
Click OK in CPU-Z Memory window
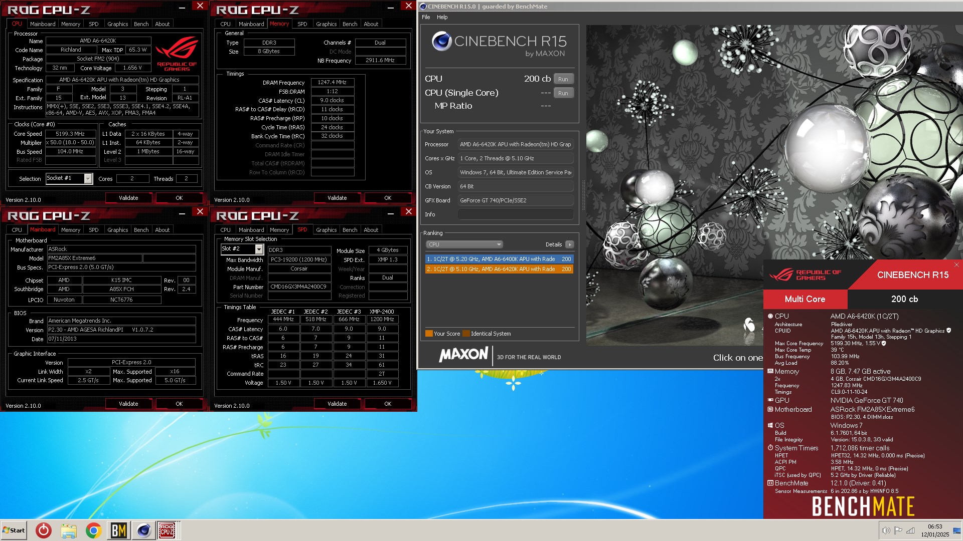(388, 198)
